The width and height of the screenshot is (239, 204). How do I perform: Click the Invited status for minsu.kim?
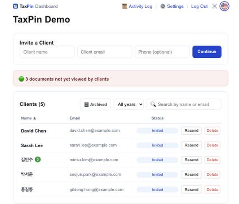point(157,160)
